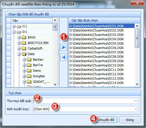Expand the BacKan folder node
The height and width of the screenshot is (128, 146).
[x=24, y=59]
